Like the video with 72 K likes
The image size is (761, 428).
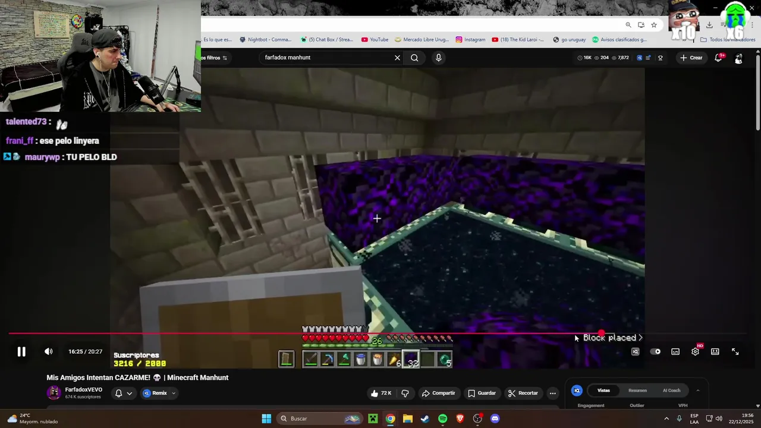pos(380,393)
